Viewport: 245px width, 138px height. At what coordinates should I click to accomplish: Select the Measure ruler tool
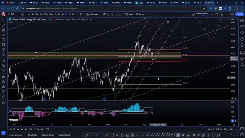tap(3, 61)
